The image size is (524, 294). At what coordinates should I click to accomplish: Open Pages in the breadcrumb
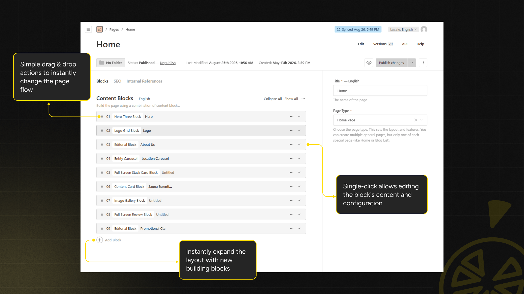[x=114, y=29]
